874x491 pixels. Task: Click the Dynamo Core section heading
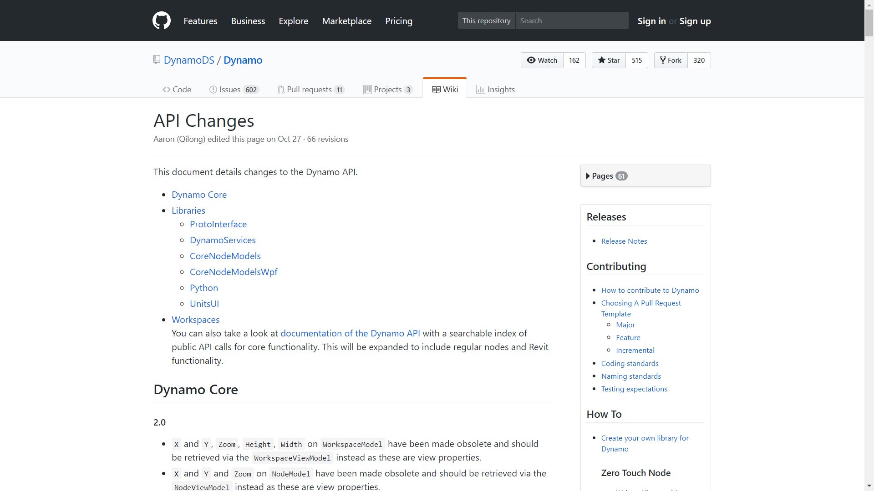tap(196, 390)
